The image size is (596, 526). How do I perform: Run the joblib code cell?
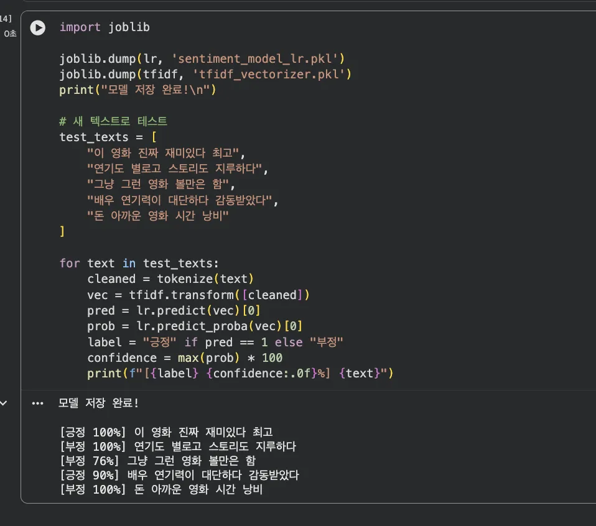38,28
